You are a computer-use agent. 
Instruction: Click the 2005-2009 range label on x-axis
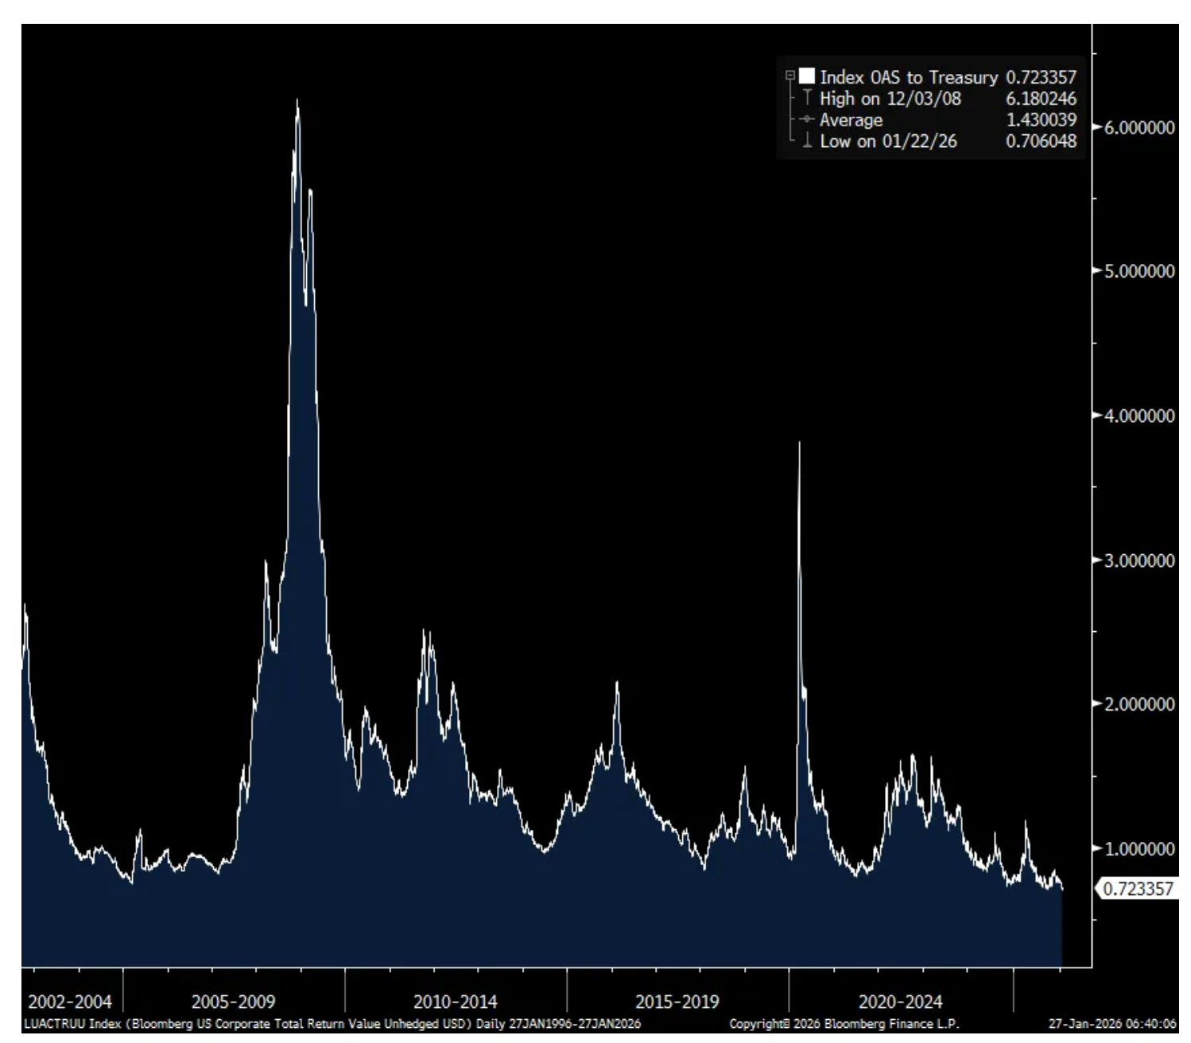click(x=233, y=1001)
